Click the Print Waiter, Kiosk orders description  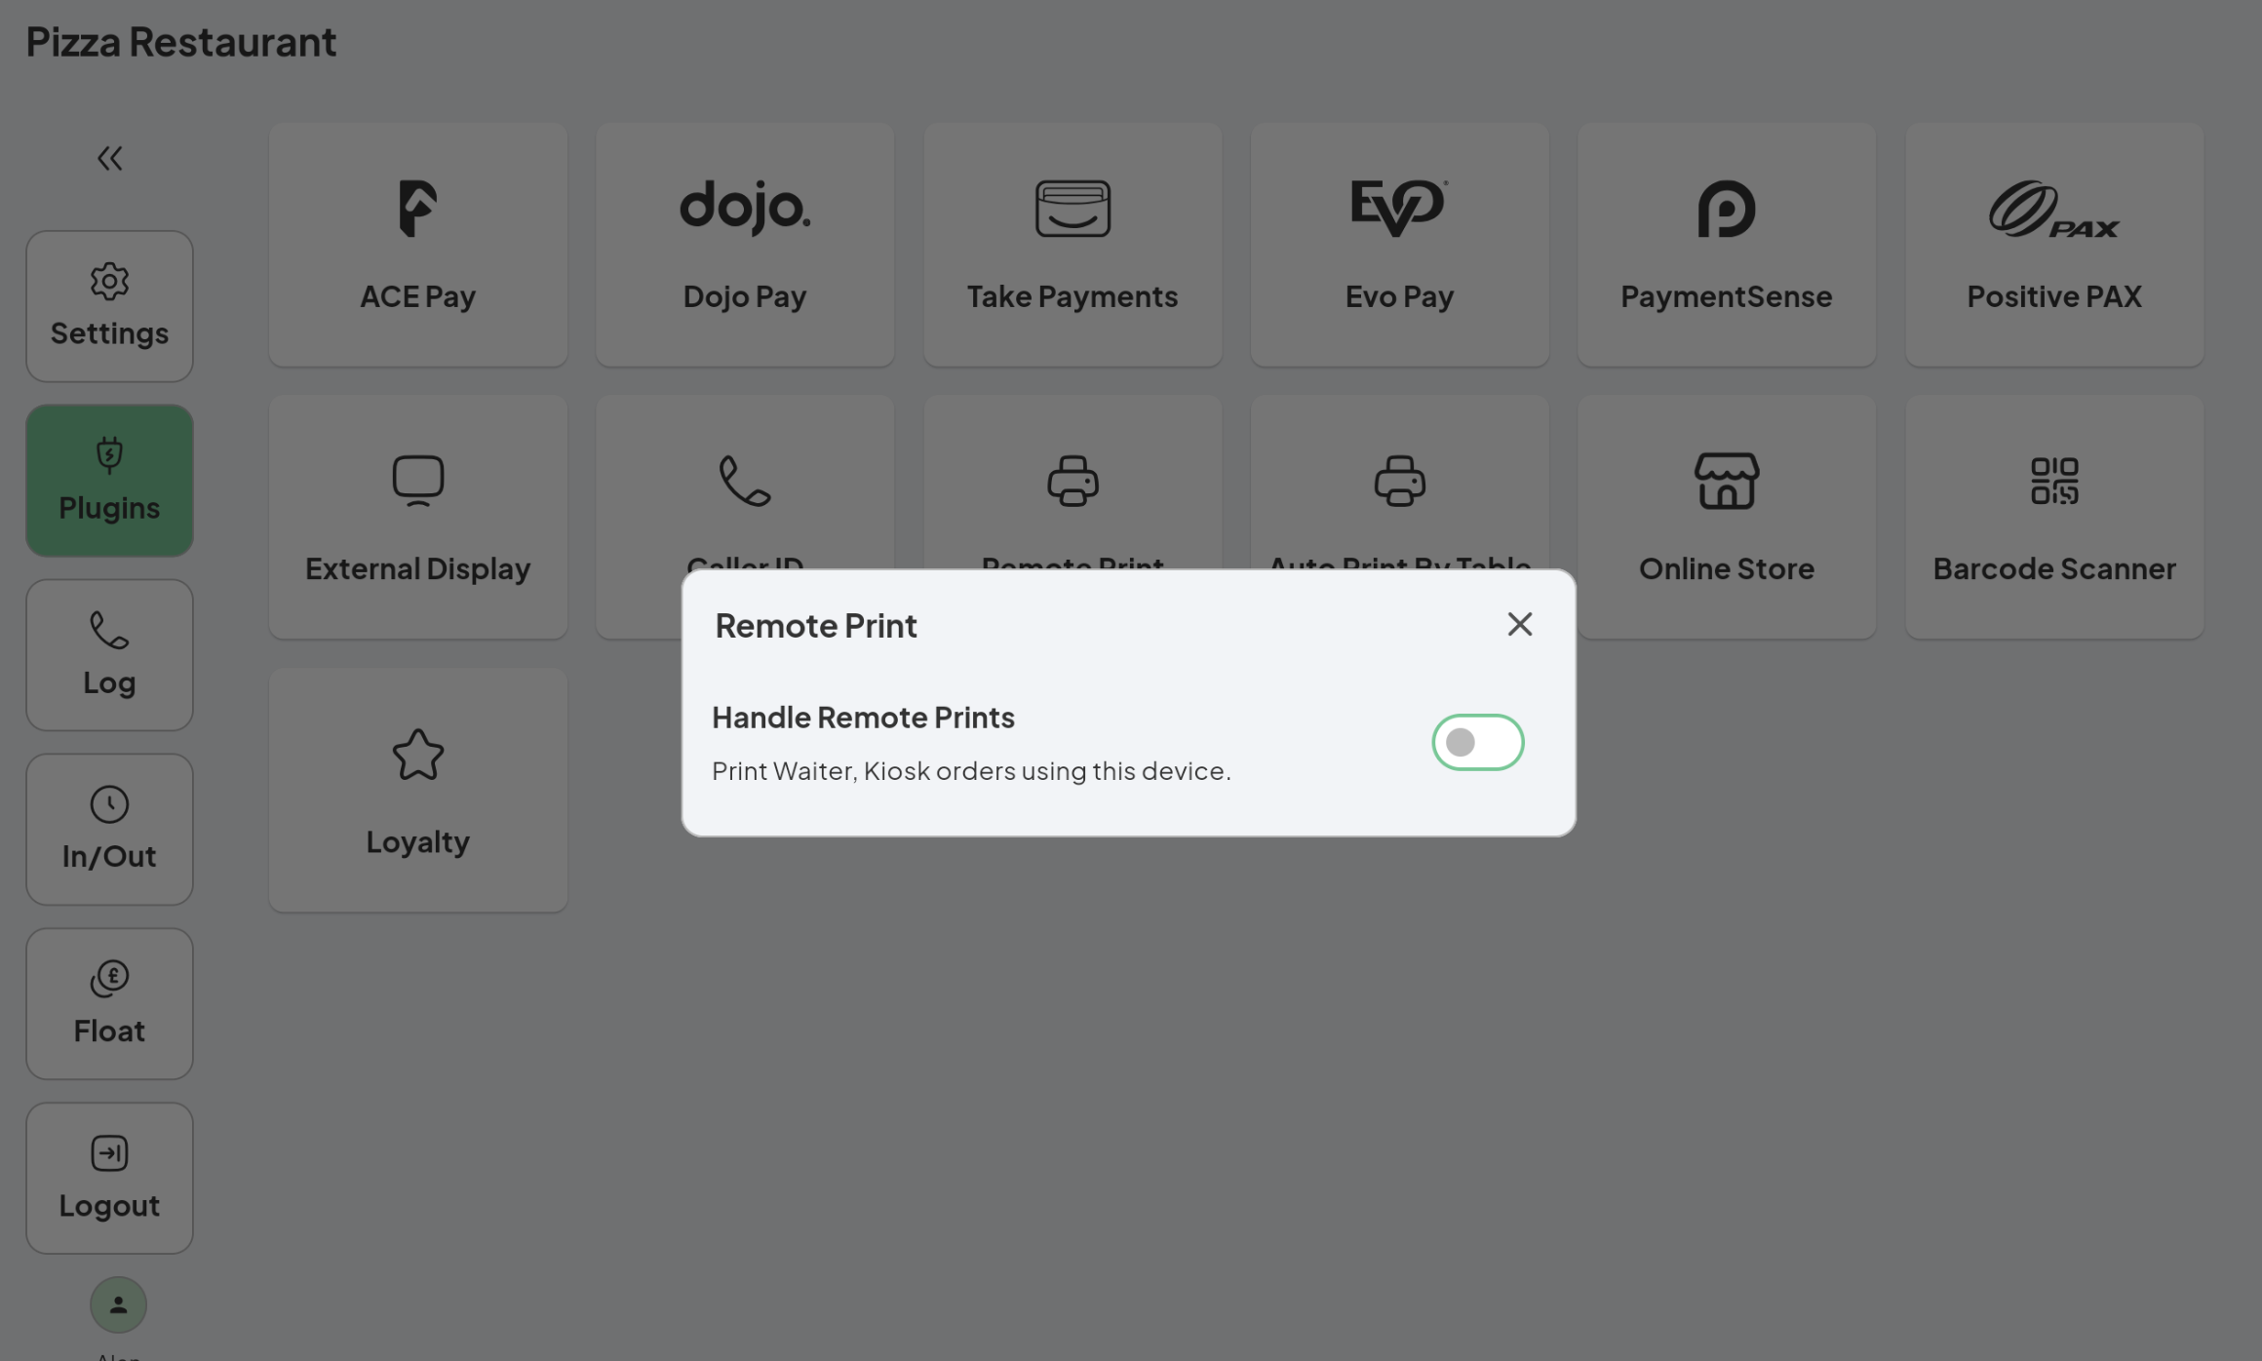point(971,771)
